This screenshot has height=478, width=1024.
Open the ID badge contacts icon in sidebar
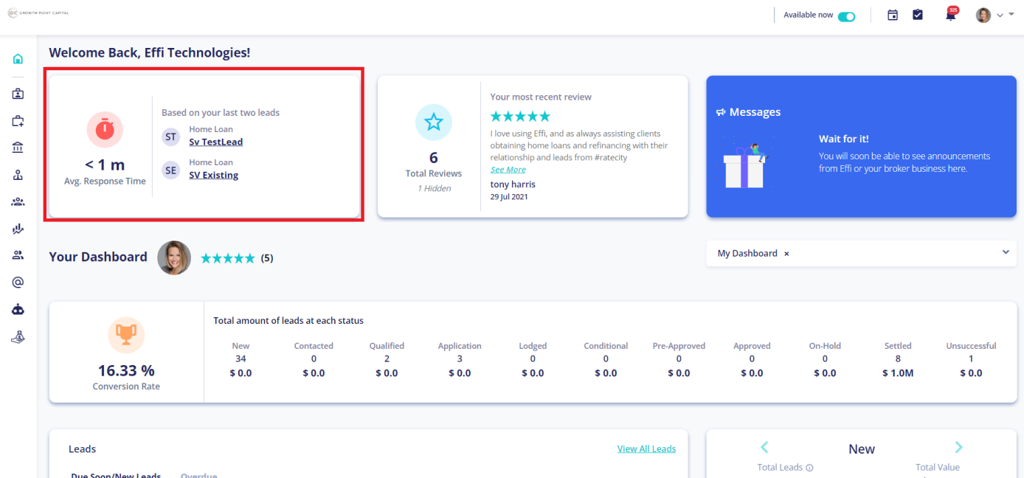(x=18, y=94)
